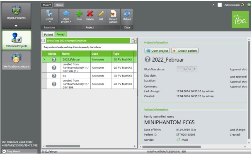Click the Open project ribbon button

pyautogui.click(x=66, y=17)
